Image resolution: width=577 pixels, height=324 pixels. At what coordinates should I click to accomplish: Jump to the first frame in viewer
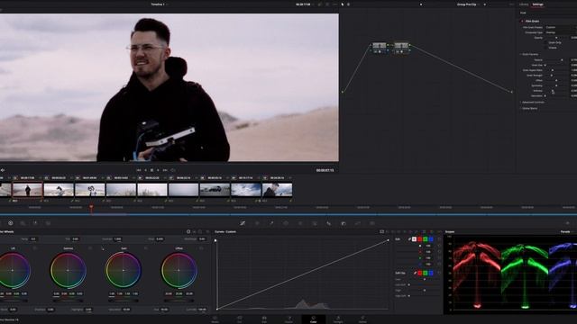pos(139,170)
